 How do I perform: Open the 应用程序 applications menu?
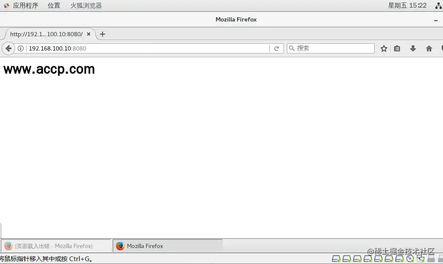click(x=25, y=5)
